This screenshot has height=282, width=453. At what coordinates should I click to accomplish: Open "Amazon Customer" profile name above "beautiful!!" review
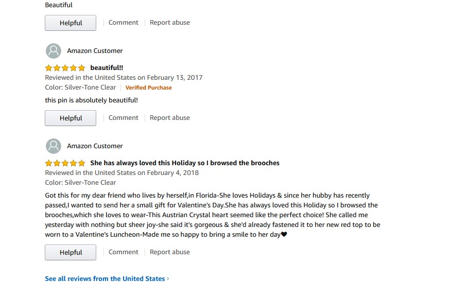click(x=95, y=51)
